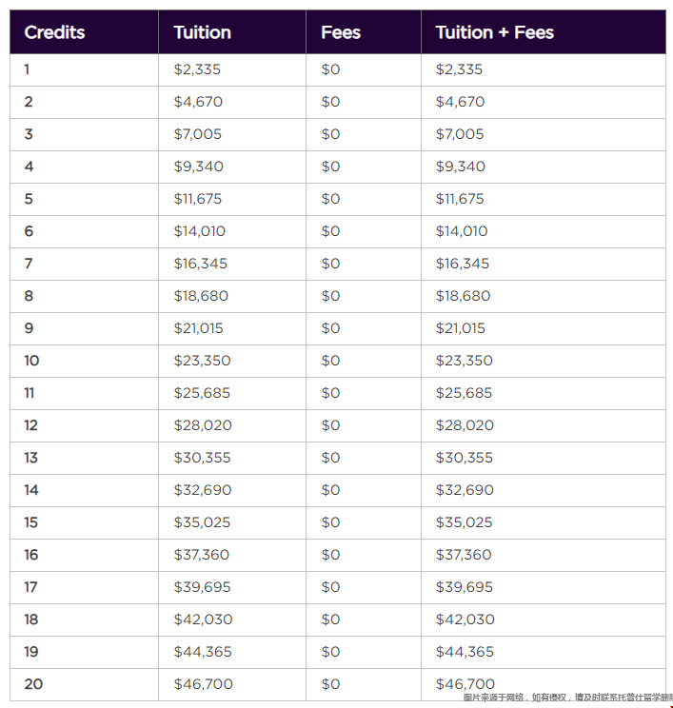Select the $46,700 tuition for 20 credits
The width and height of the screenshot is (673, 708).
(x=204, y=684)
